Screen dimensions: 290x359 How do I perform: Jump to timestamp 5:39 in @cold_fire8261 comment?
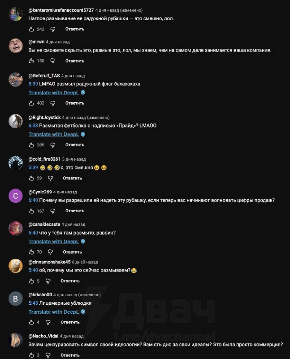tap(33, 167)
